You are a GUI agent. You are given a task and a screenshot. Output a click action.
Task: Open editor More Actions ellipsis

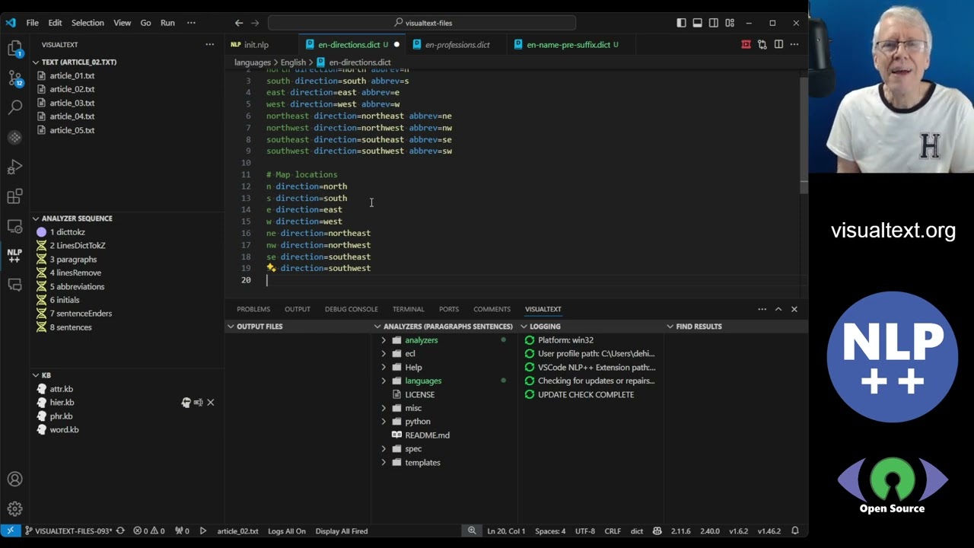(x=794, y=45)
